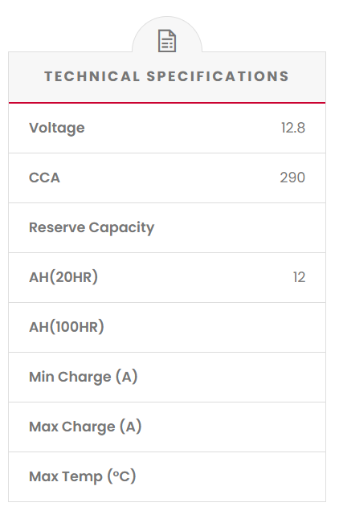The height and width of the screenshot is (523, 339).
Task: Select the Voltage row label
Action: coord(57,128)
